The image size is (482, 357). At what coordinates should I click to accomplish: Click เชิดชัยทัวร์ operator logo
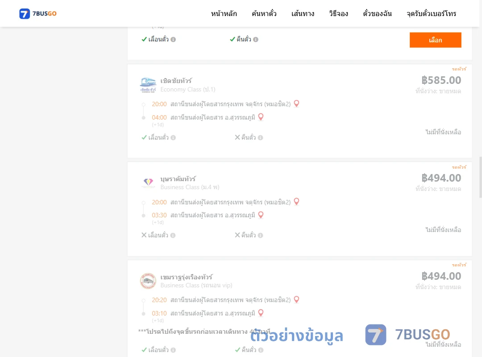[148, 85]
